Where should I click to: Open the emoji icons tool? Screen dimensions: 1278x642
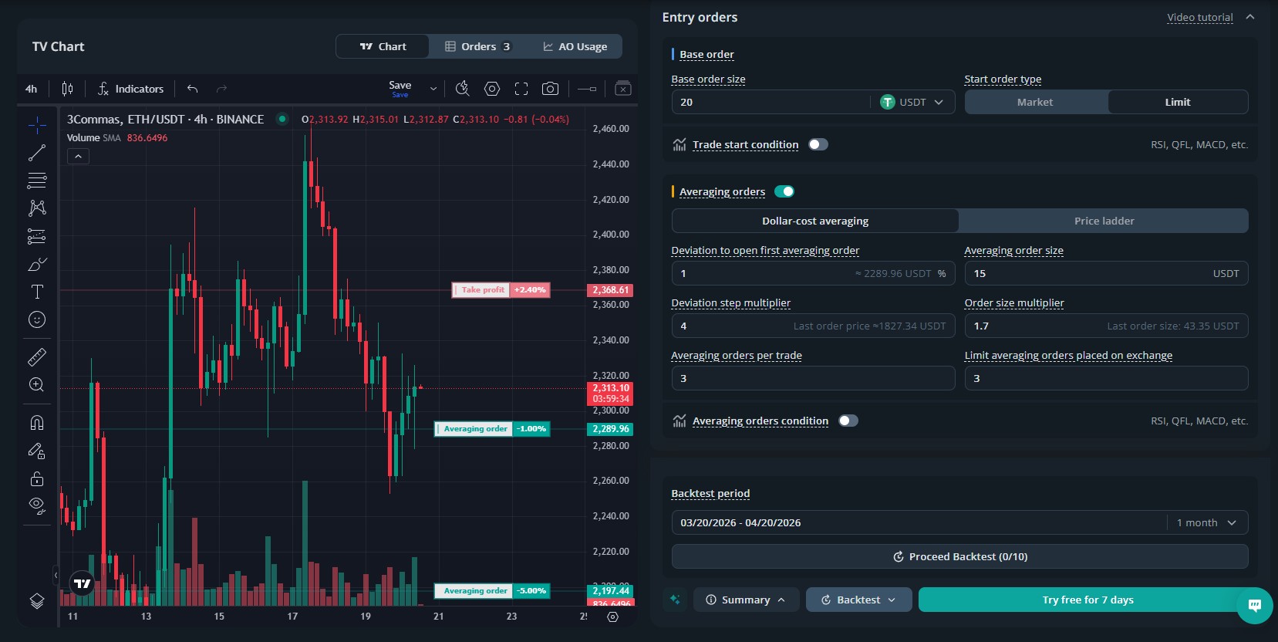37,319
